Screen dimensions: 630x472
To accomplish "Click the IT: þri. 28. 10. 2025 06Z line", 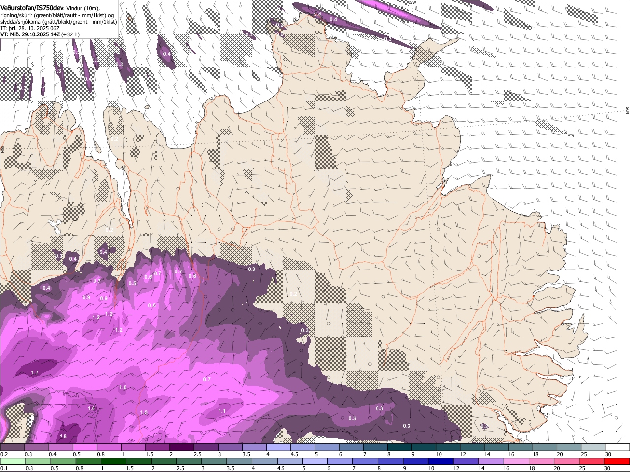I will point(30,28).
